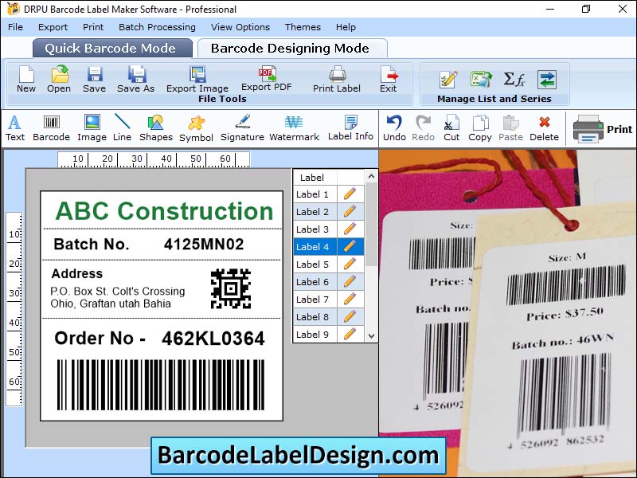
Task: Click the large Print button
Action: pos(603,129)
